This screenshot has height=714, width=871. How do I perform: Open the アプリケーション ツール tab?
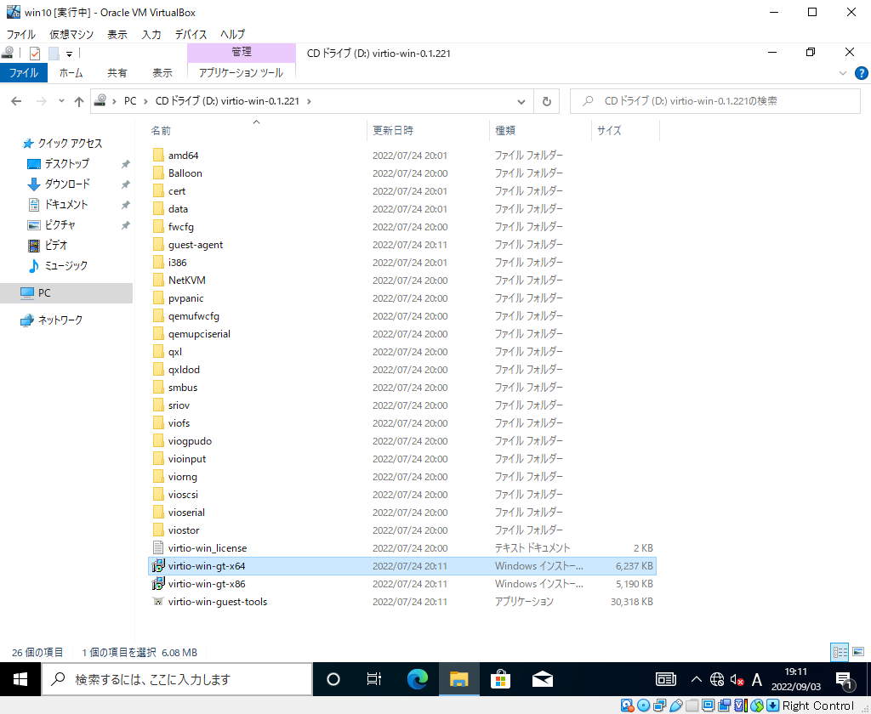pyautogui.click(x=241, y=73)
